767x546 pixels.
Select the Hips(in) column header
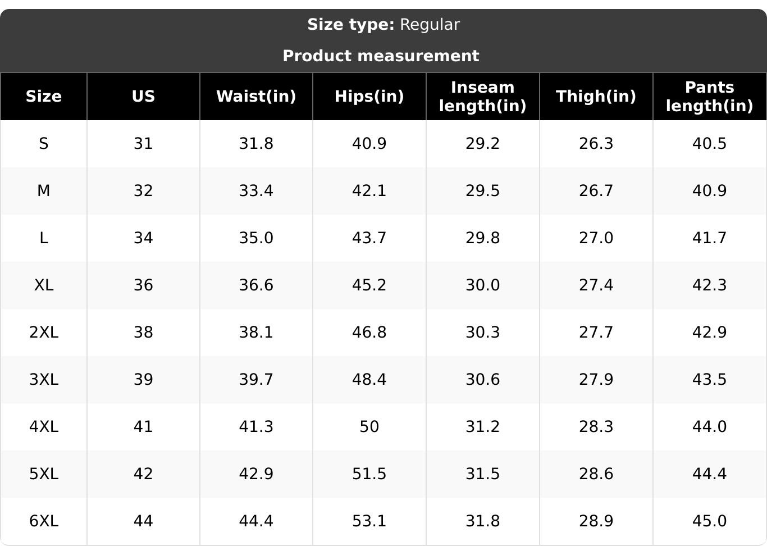pos(369,96)
